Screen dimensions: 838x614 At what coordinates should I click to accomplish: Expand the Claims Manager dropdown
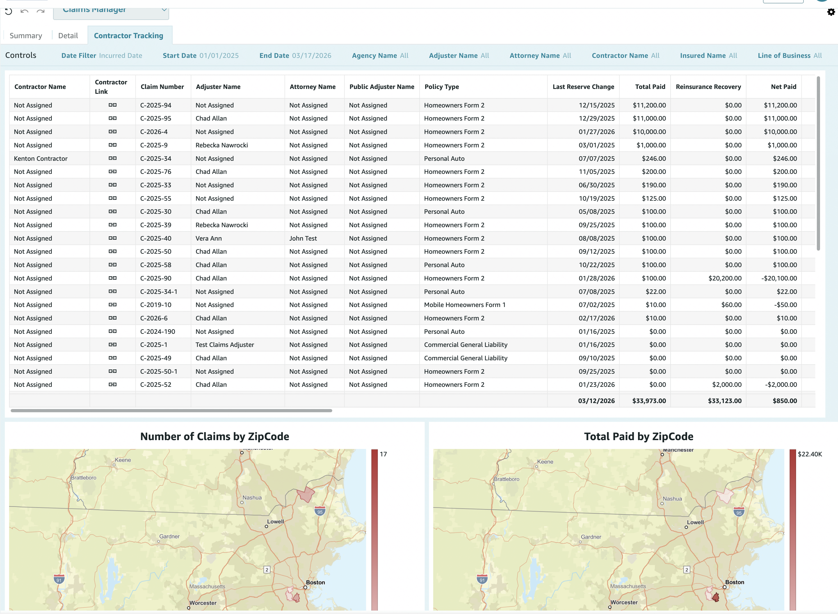point(164,10)
